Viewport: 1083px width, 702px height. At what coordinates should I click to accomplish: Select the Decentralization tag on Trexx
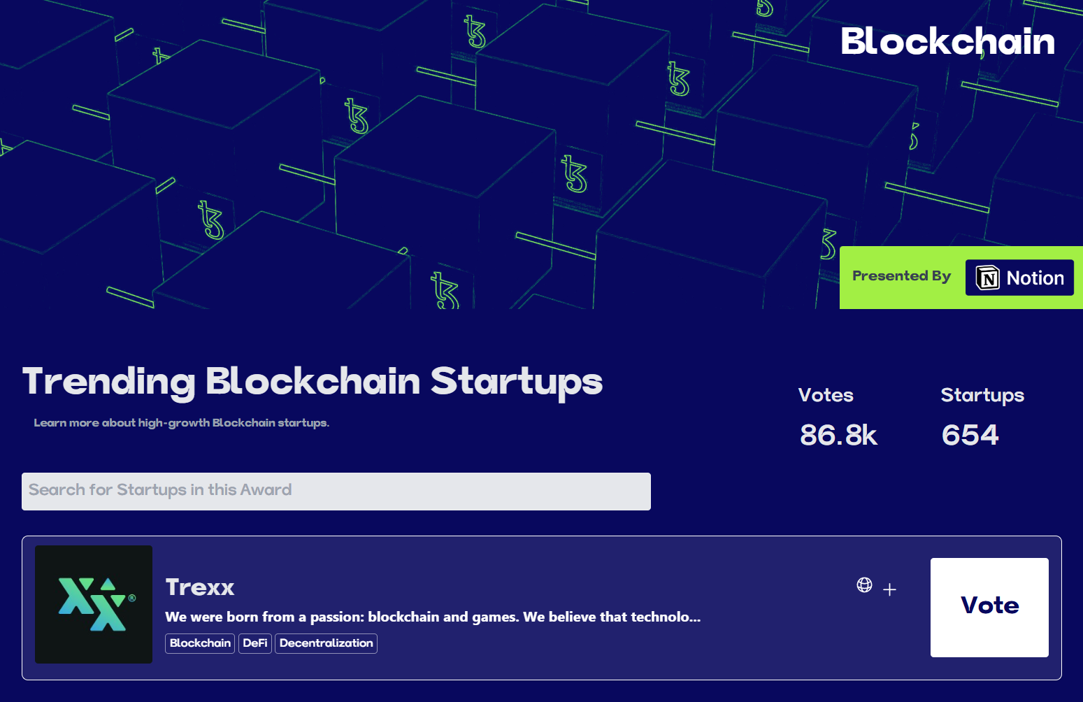326,643
